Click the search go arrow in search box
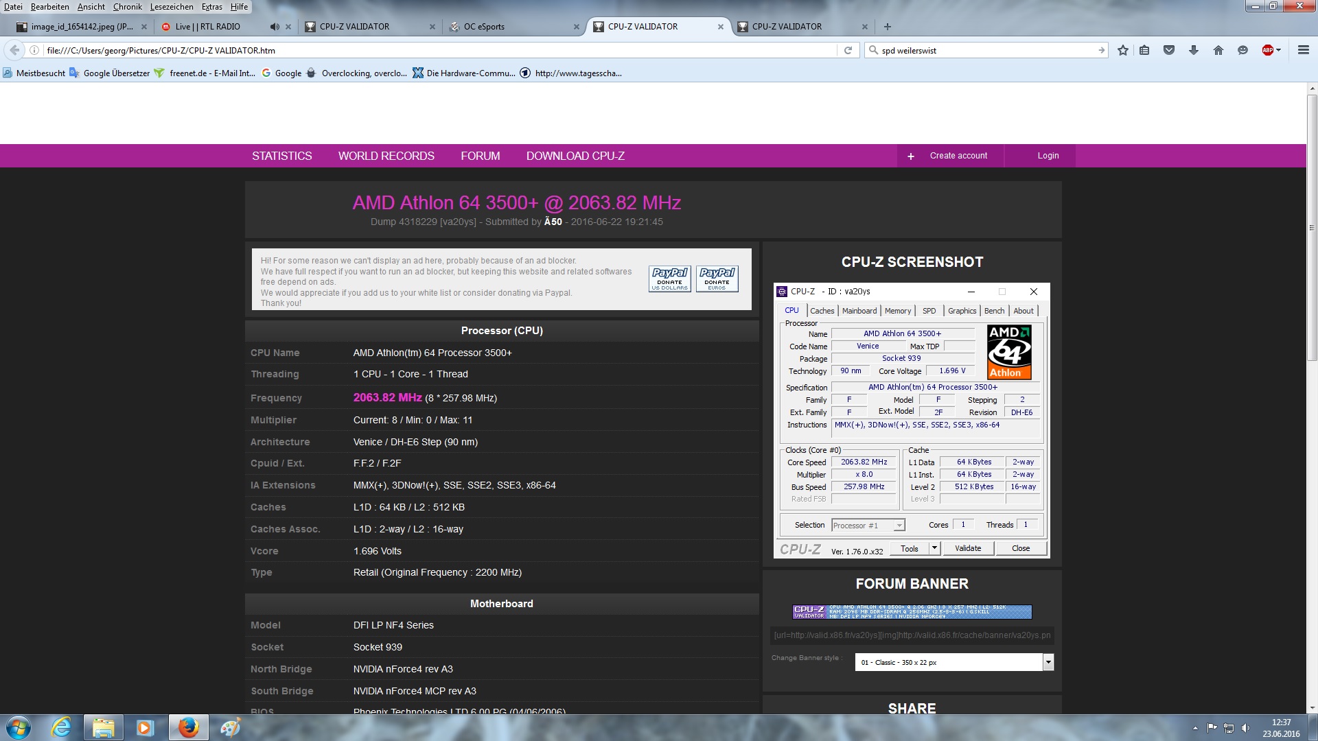Screen dimensions: 1318x741 [x=1101, y=50]
